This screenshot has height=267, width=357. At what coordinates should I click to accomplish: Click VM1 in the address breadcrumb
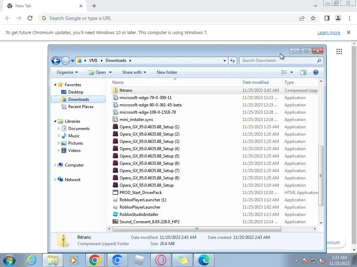[93, 60]
